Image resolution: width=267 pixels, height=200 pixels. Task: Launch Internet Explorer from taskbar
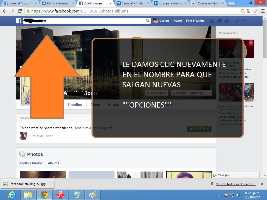pos(12,195)
